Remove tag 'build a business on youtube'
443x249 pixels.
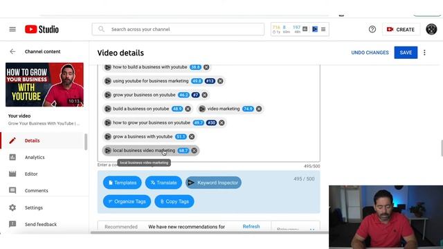coord(188,109)
